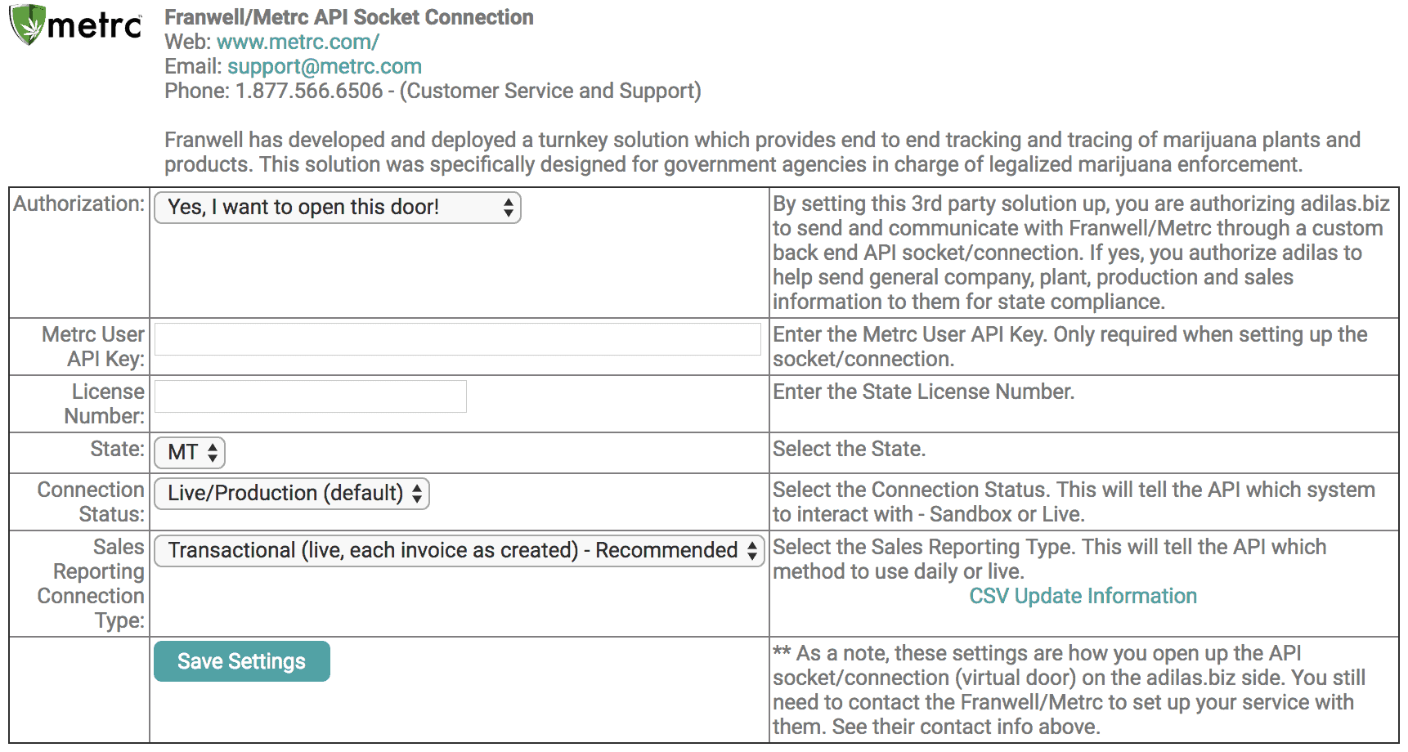
Task: Click the support@metrc.com email link
Action: (325, 66)
